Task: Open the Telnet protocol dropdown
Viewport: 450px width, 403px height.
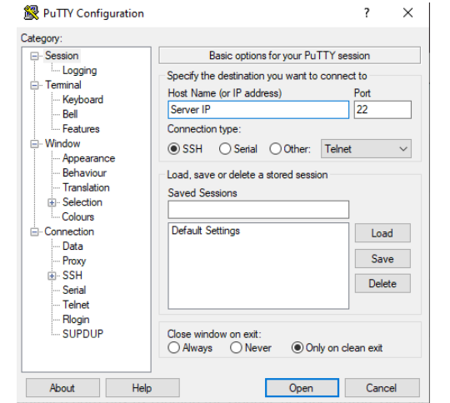Action: click(366, 149)
